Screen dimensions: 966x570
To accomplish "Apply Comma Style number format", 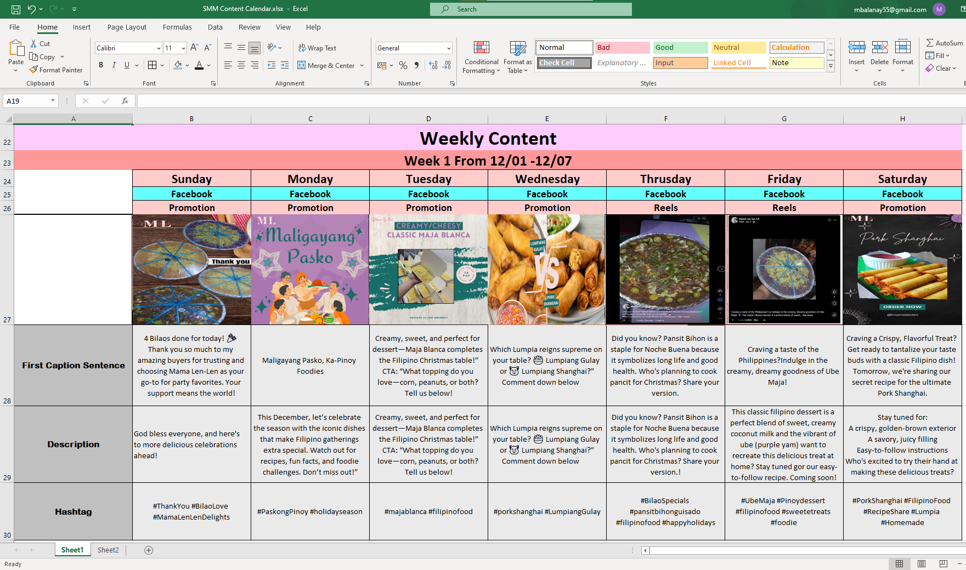I will [417, 66].
